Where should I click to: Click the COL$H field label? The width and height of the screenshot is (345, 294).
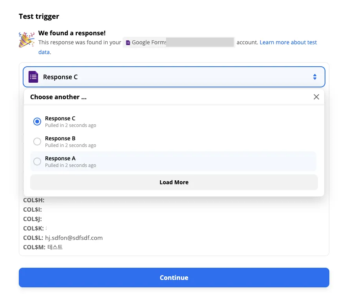pyautogui.click(x=34, y=200)
